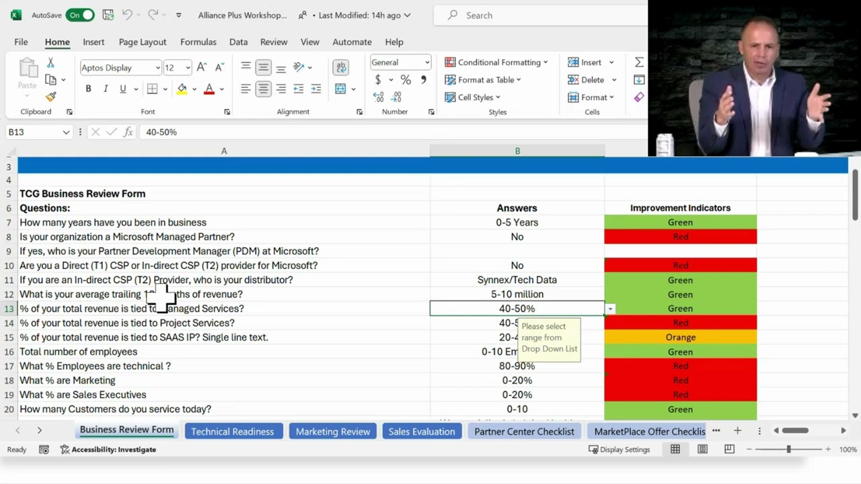Toggle Wrap Text button
The image size is (861, 484).
coord(341,67)
